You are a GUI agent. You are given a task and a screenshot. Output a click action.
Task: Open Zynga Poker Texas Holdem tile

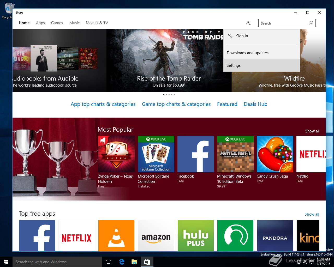click(x=116, y=162)
